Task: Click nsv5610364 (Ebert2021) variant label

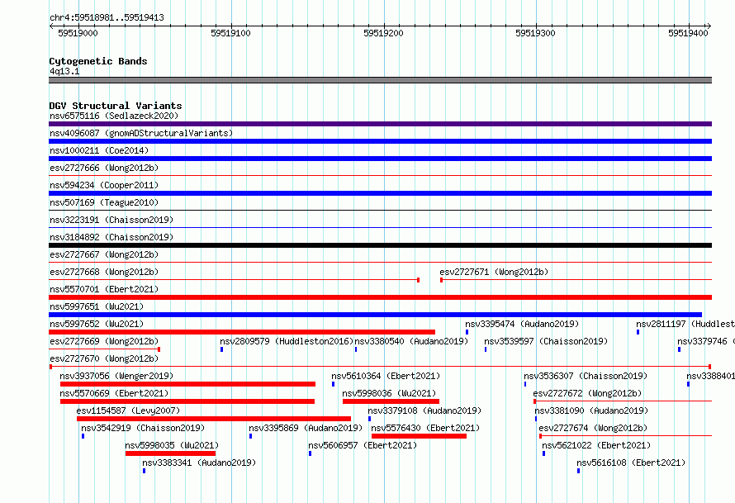Action: [x=386, y=376]
